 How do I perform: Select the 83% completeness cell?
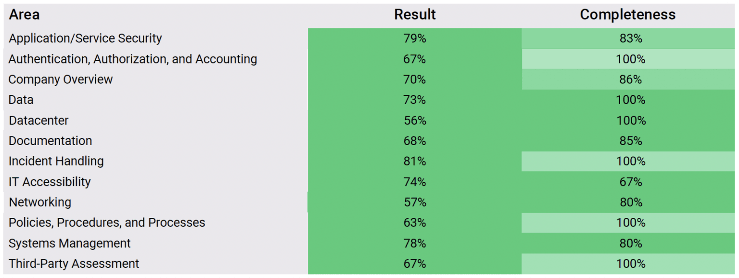[x=631, y=38]
